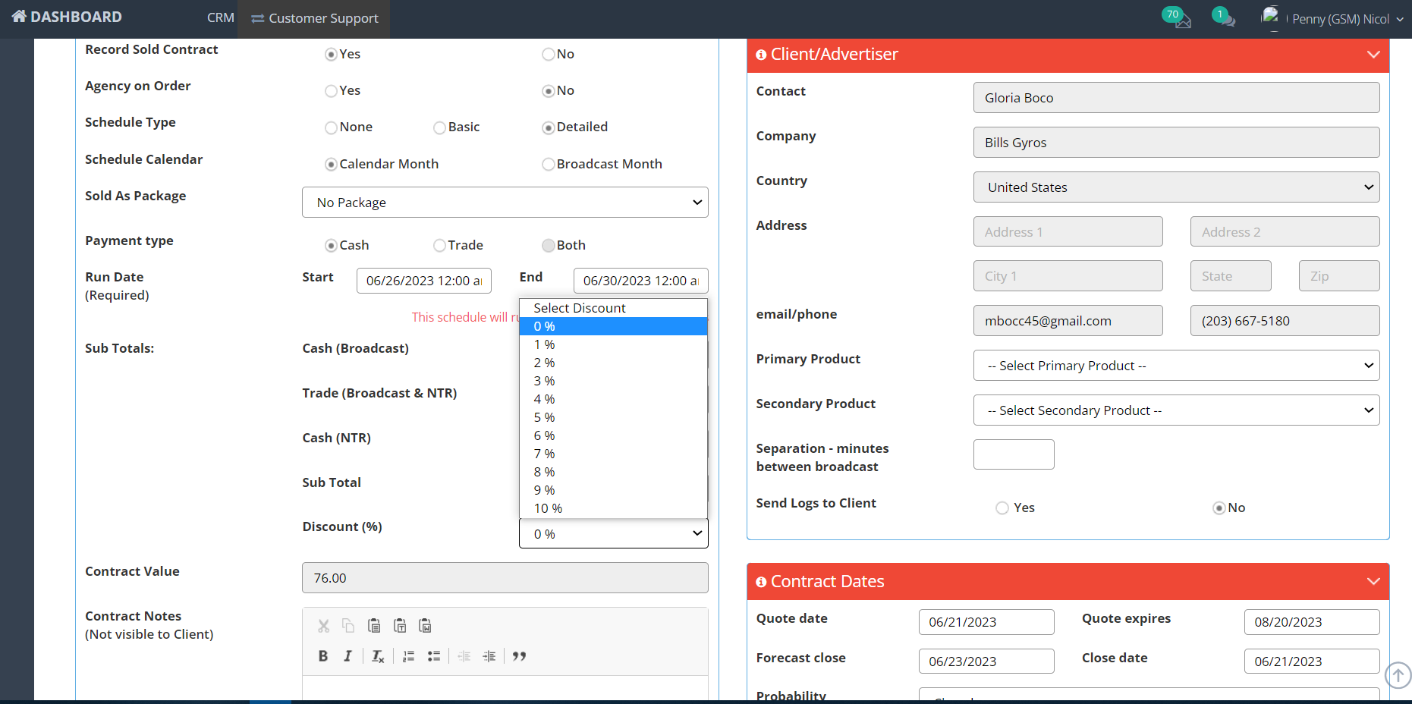Click the Block Quote icon

pyautogui.click(x=520, y=656)
